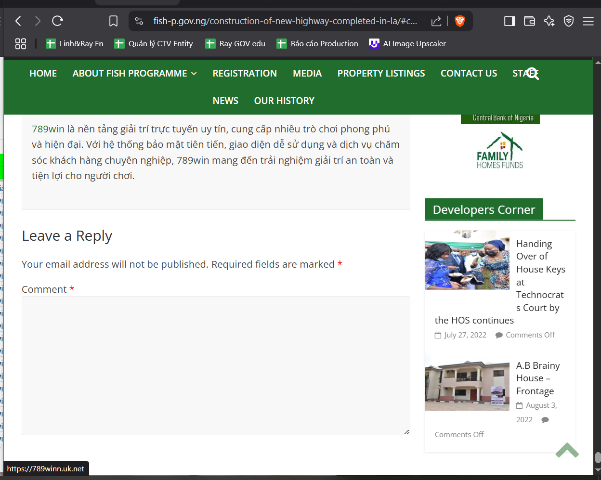601x480 pixels.
Task: Bookmark this page with the bookmark icon
Action: tap(114, 21)
